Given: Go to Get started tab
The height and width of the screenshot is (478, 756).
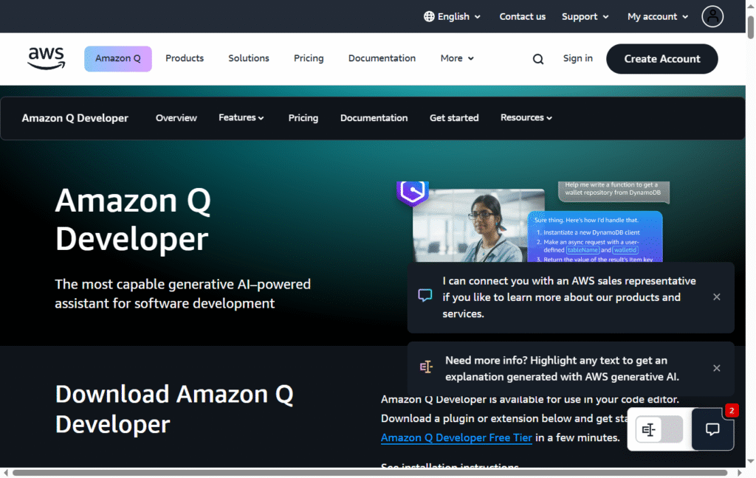Looking at the screenshot, I should [454, 118].
